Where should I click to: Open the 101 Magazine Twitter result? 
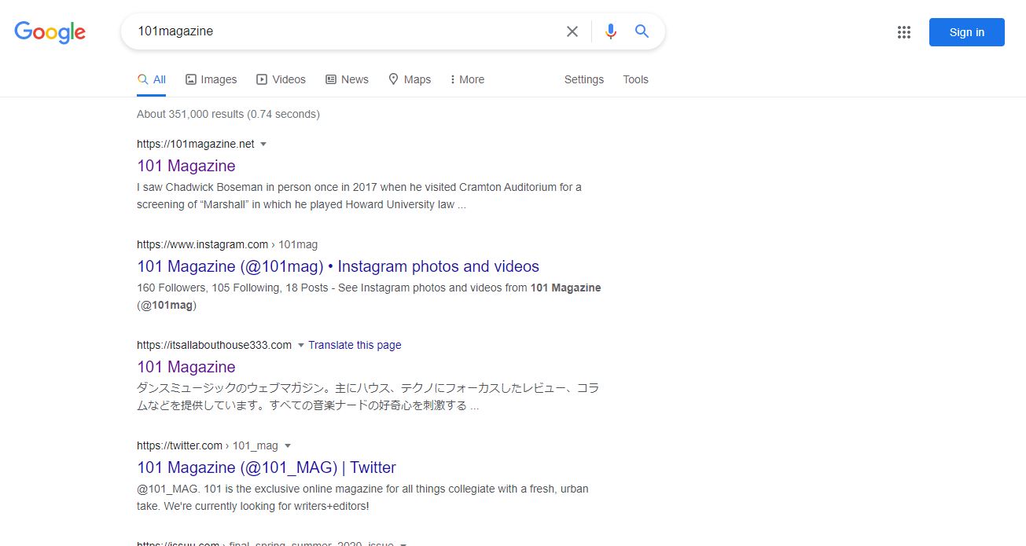pyautogui.click(x=267, y=467)
